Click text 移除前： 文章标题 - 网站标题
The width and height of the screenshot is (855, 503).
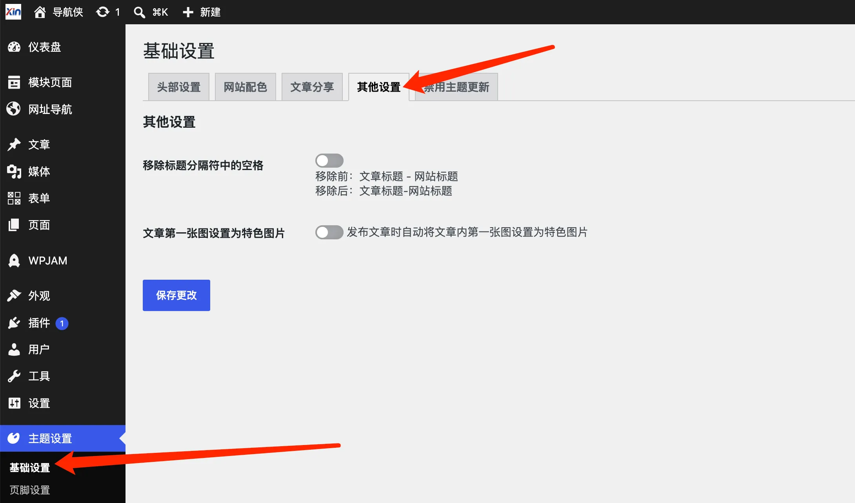(387, 176)
